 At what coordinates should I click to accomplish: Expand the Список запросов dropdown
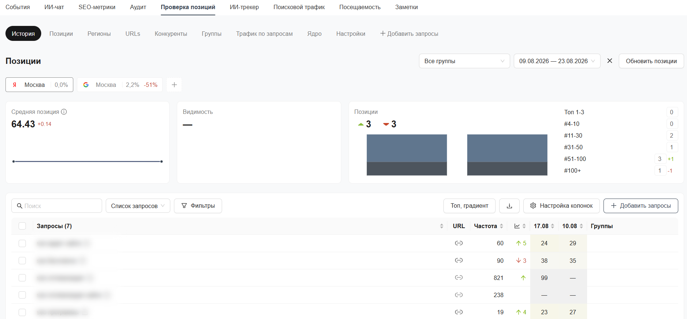point(138,206)
